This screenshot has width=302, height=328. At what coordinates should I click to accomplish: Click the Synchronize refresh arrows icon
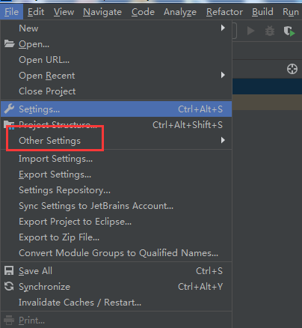tap(9, 286)
